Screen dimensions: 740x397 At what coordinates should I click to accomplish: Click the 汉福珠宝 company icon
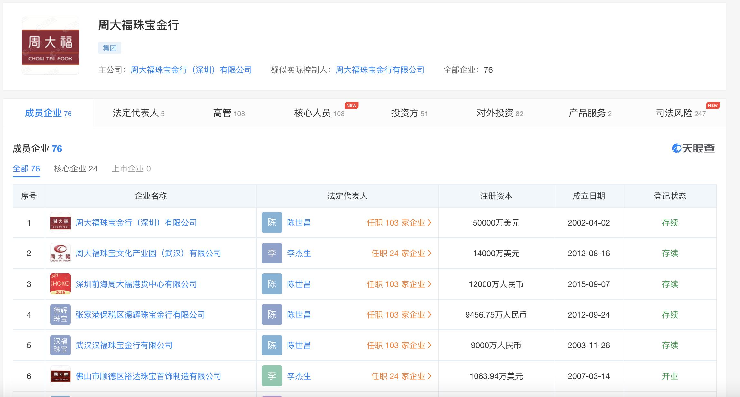60,345
